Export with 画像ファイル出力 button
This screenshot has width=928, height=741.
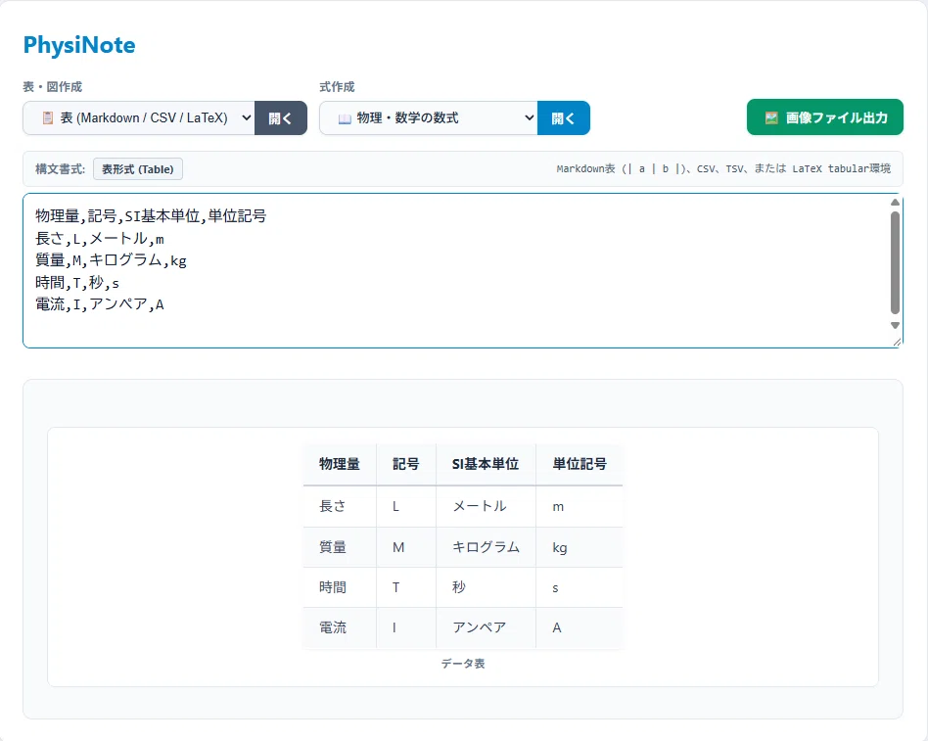[x=825, y=117]
